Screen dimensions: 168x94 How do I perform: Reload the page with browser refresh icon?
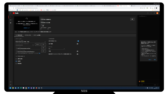(x=14, y=8)
